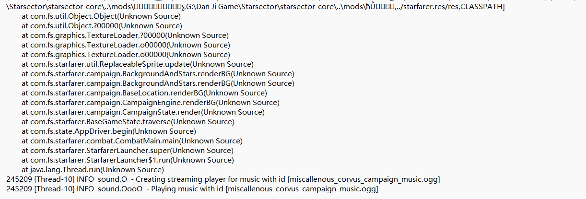Screen dimensions: 586x199
Task: Click the TextureLoader.?00000 stack trace line
Action: coord(125,35)
